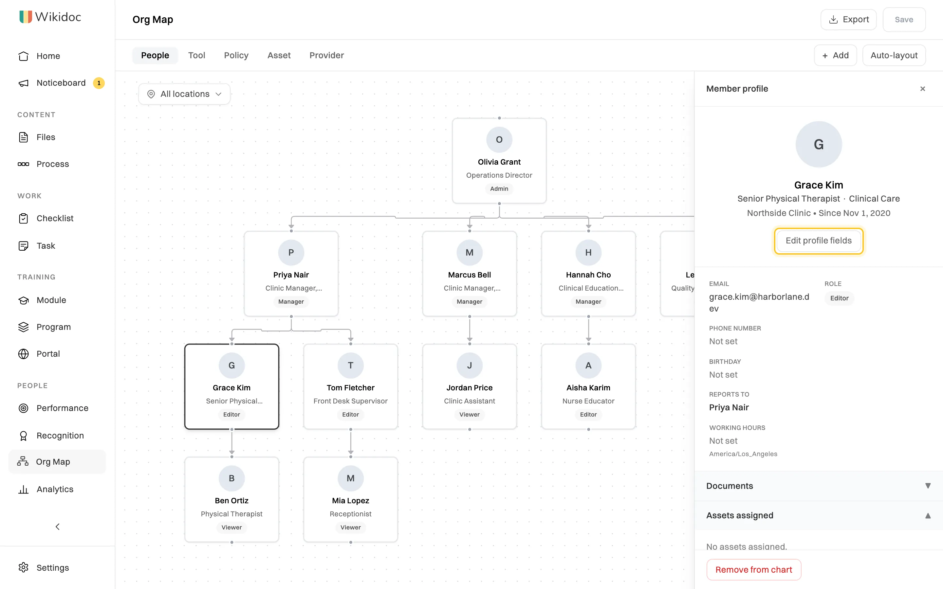Click Remove from chart
Image resolution: width=943 pixels, height=589 pixels.
pyautogui.click(x=754, y=569)
